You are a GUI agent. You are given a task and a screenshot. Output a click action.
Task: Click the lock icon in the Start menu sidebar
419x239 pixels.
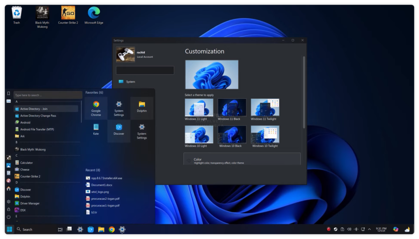(x=9, y=209)
